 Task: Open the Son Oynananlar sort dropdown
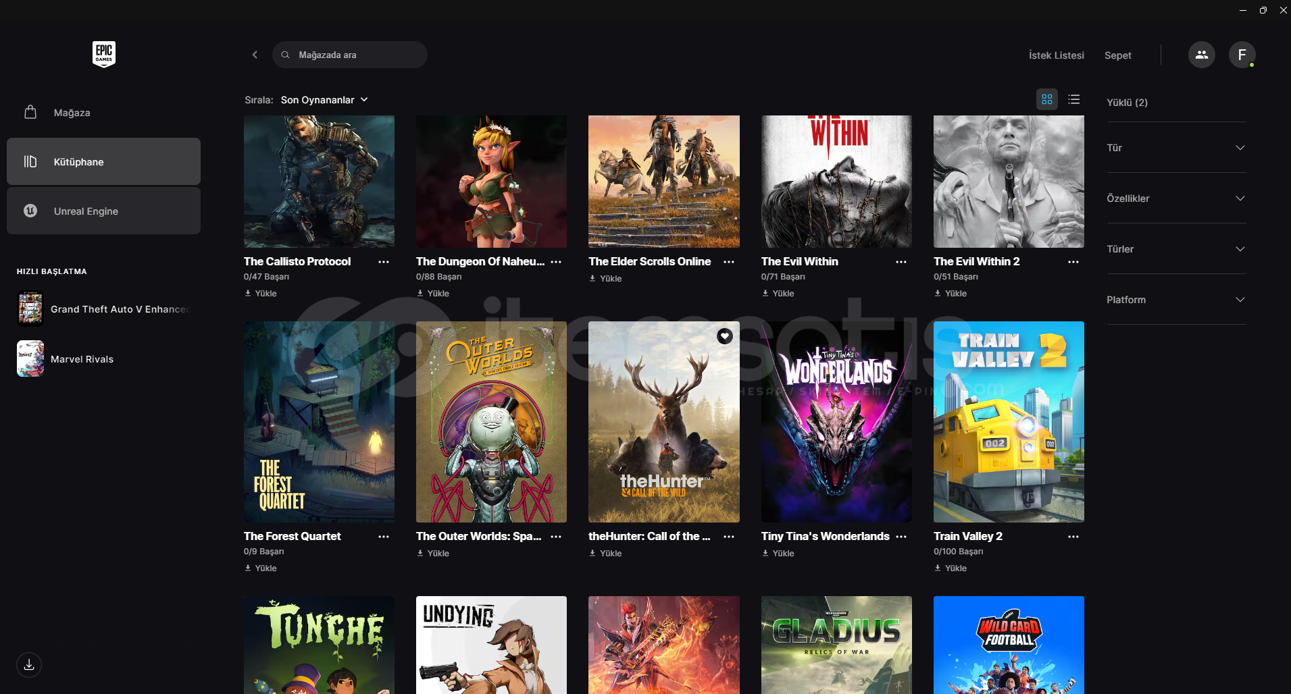point(324,100)
